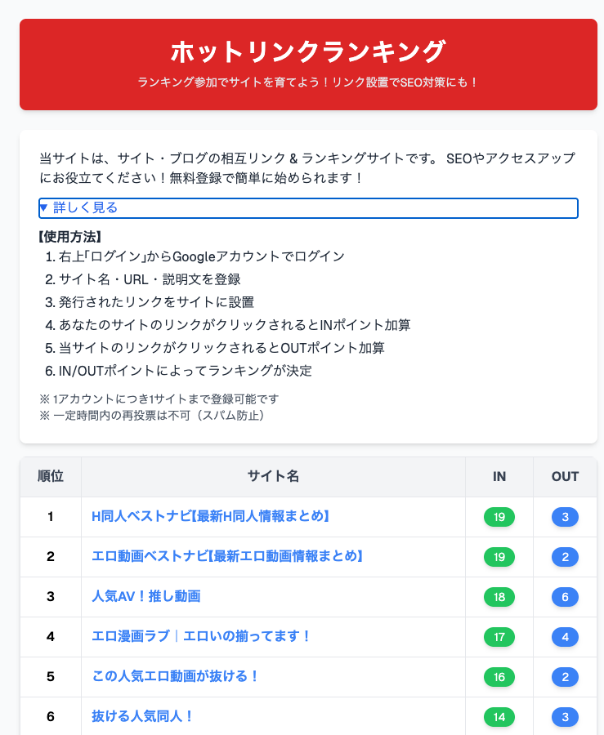Click the OUT badge for rank 6
This screenshot has height=735, width=604.
pos(564,716)
